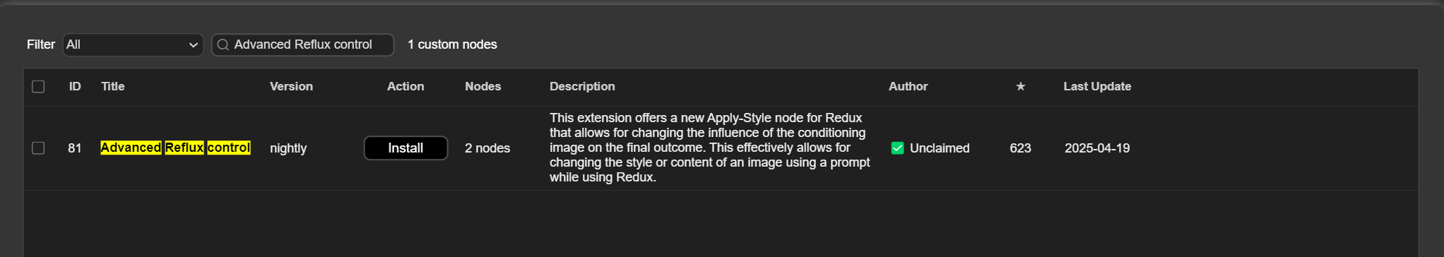Sort by the ID column header

pos(75,86)
